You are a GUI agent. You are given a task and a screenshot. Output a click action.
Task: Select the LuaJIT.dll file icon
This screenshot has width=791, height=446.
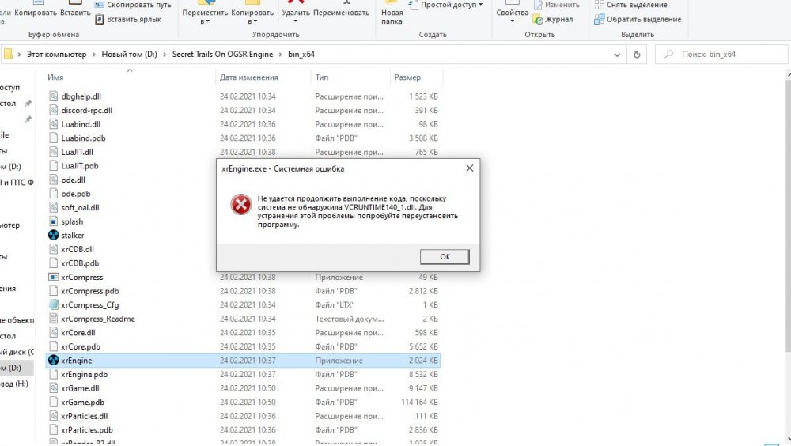click(54, 151)
